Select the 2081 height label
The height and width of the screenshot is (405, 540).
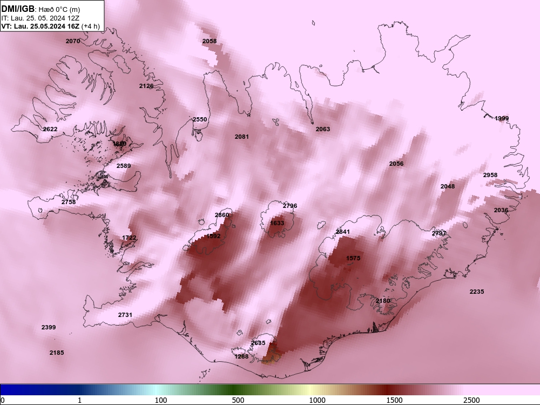pyautogui.click(x=242, y=137)
